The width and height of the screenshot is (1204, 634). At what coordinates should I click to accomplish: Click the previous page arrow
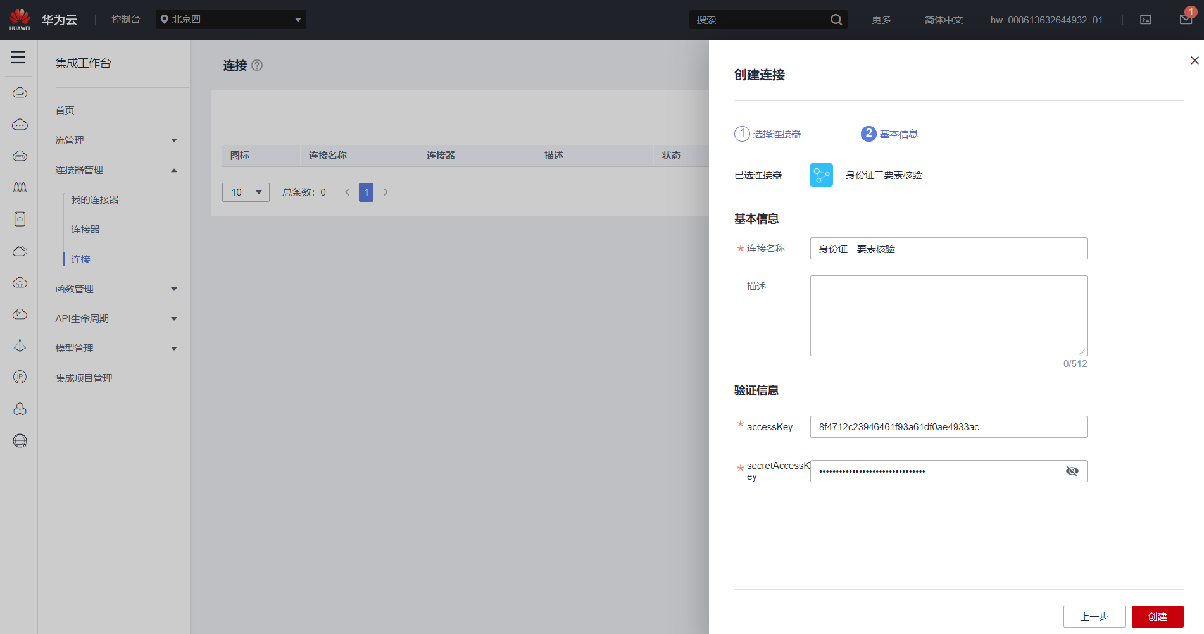347,192
